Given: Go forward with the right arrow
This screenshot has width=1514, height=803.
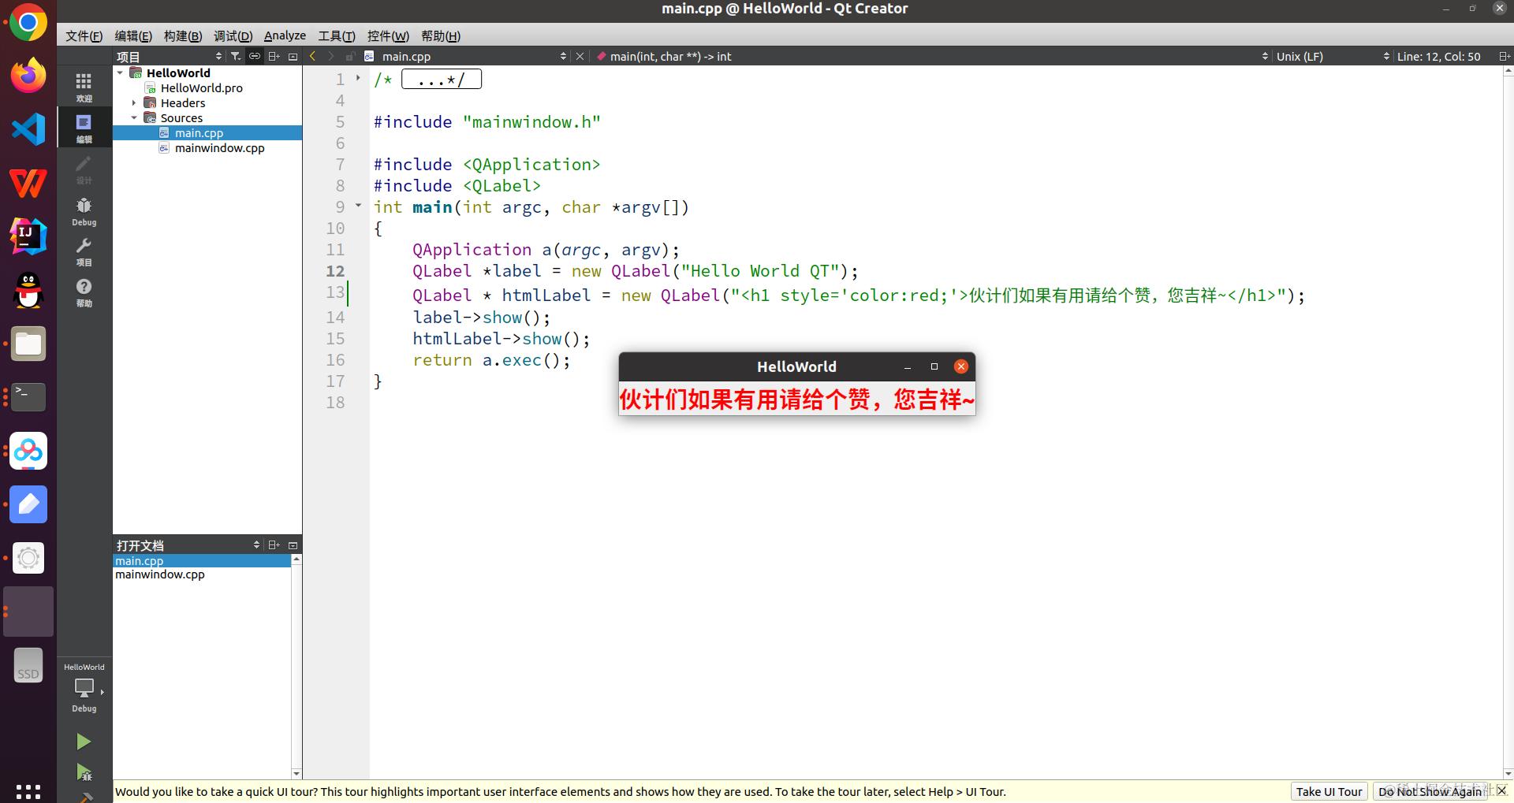Looking at the screenshot, I should click(x=330, y=56).
